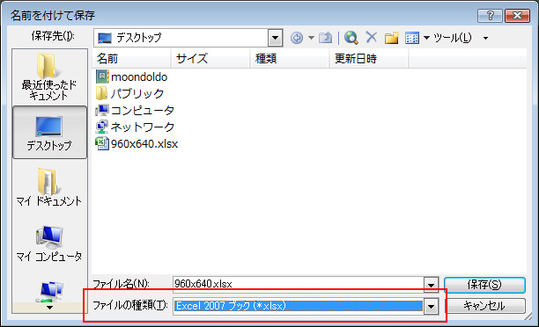
Task: Click the 保存(S) save button
Action: click(484, 285)
